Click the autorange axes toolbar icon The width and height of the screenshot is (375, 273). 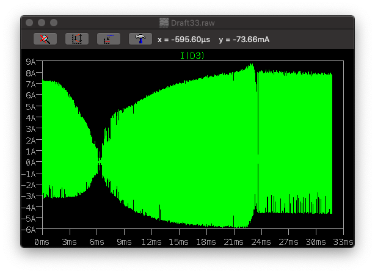(x=77, y=39)
